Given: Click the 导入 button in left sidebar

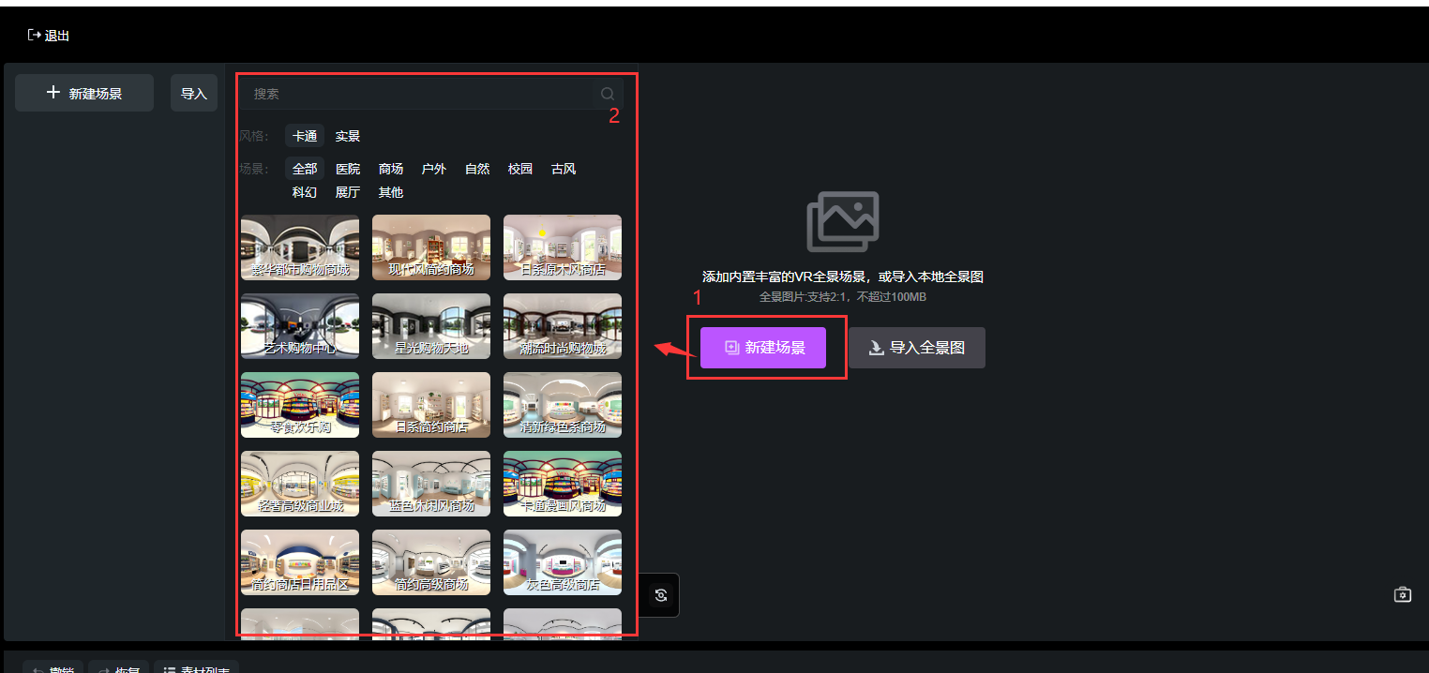Looking at the screenshot, I should 194,94.
